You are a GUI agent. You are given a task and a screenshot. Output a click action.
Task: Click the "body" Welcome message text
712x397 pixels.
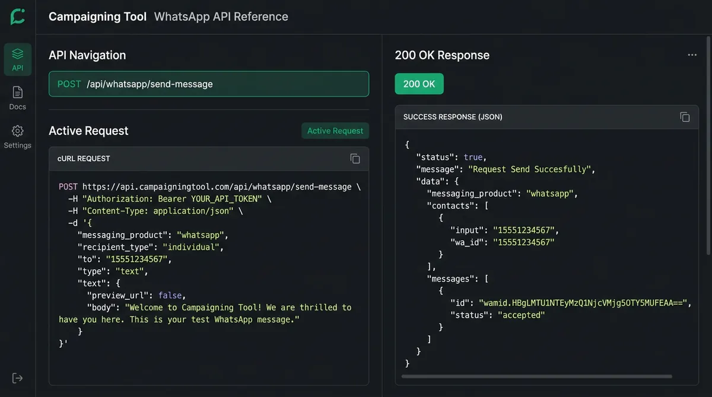[205, 313]
